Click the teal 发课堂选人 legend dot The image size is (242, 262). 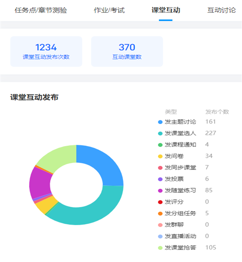pos(160,133)
